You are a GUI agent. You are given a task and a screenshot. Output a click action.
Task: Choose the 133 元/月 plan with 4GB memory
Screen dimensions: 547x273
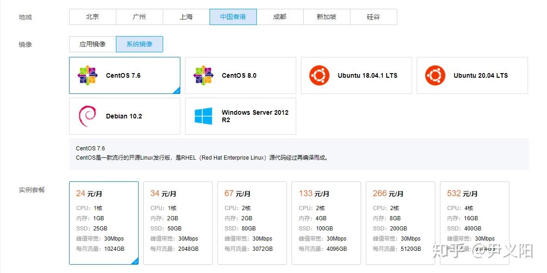(326, 223)
